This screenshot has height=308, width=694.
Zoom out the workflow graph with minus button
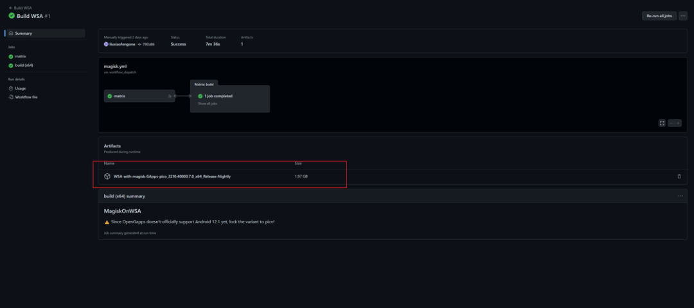[x=672, y=123]
